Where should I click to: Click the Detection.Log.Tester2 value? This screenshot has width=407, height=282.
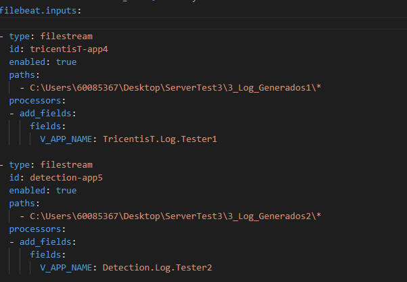point(157,267)
